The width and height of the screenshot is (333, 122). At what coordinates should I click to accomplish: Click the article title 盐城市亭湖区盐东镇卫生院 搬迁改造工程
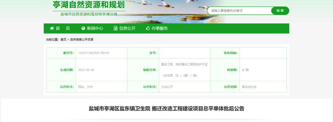pyautogui.click(x=166, y=109)
